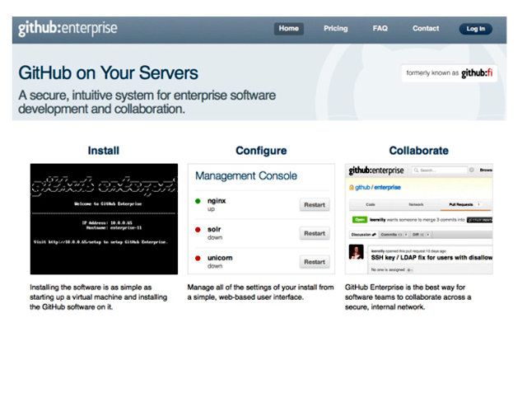Click the 'A secure, intuitive system' tagline
Image resolution: width=527 pixels, height=397 pixels.
click(147, 102)
